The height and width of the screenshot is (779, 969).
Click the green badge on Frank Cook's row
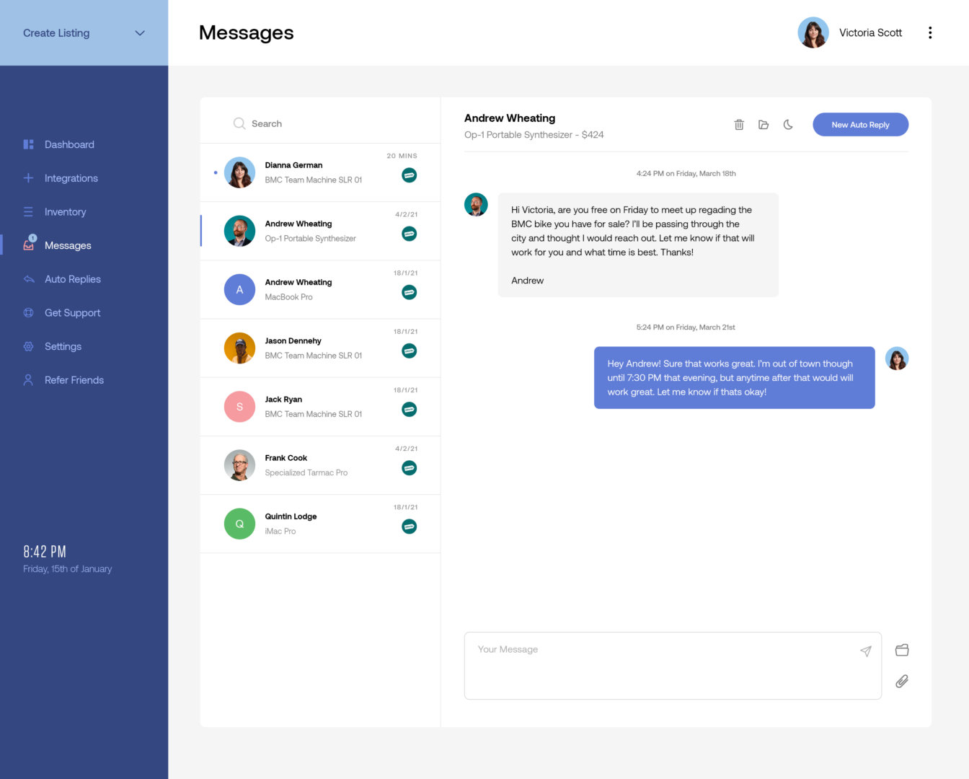(409, 468)
